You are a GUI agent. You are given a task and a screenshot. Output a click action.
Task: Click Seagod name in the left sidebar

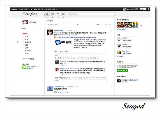click(x=33, y=22)
